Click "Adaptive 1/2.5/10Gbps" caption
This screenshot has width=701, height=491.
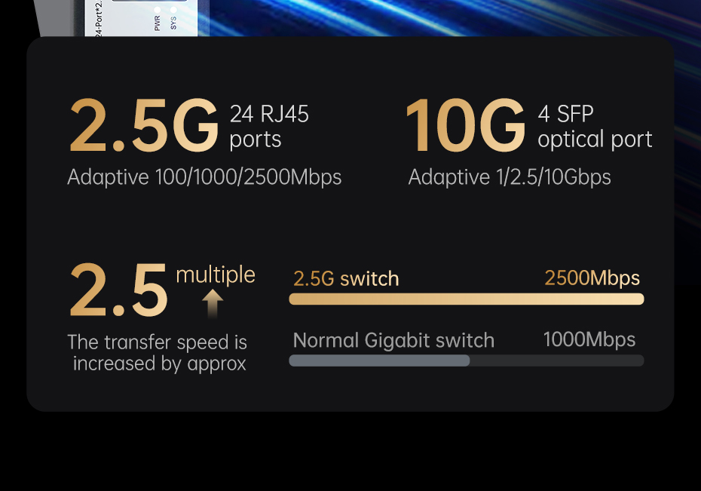coord(510,177)
